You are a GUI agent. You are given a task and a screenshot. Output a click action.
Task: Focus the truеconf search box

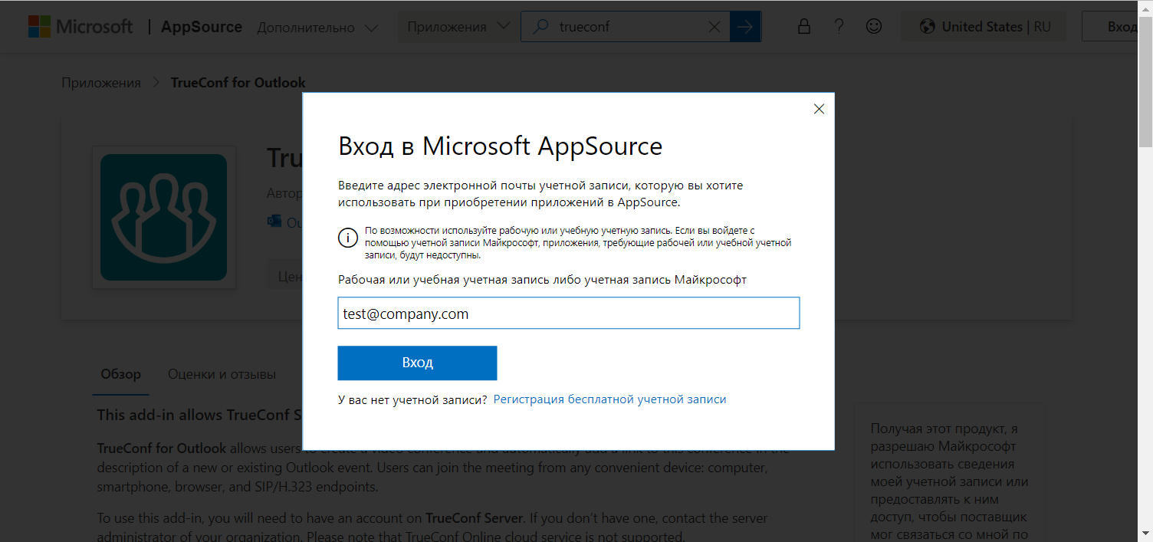click(x=625, y=27)
